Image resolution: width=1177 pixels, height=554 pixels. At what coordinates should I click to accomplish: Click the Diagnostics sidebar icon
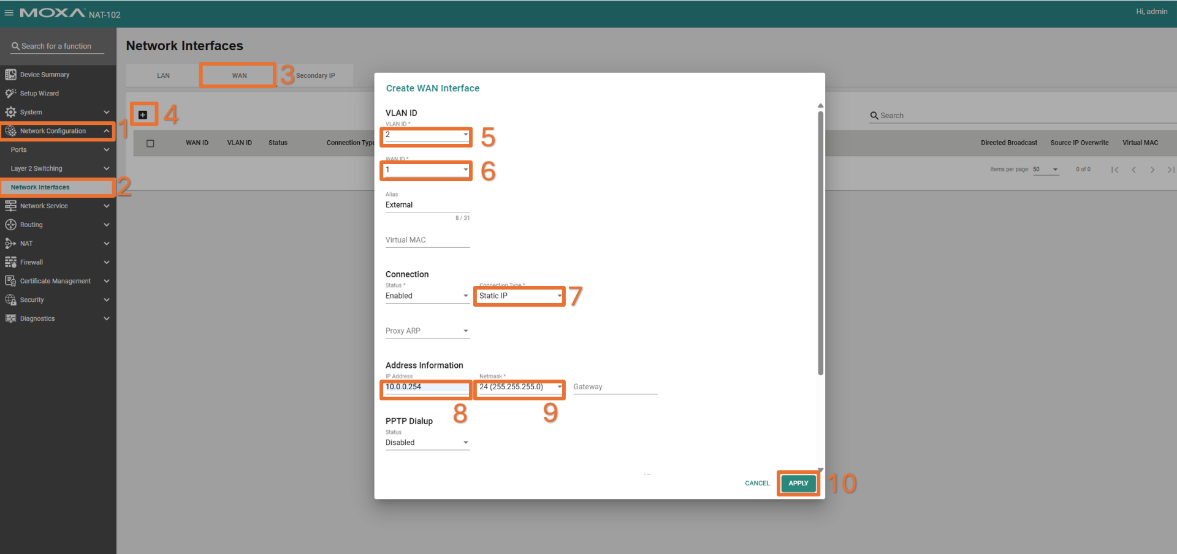point(10,318)
